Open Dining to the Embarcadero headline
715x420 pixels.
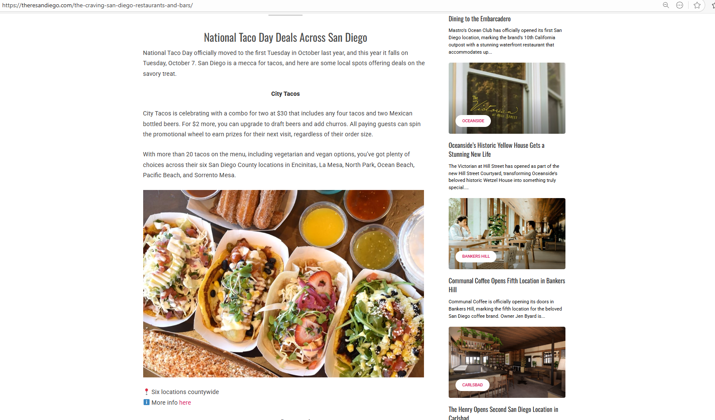point(479,19)
